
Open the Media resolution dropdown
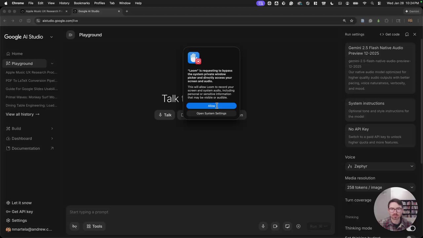click(380, 187)
